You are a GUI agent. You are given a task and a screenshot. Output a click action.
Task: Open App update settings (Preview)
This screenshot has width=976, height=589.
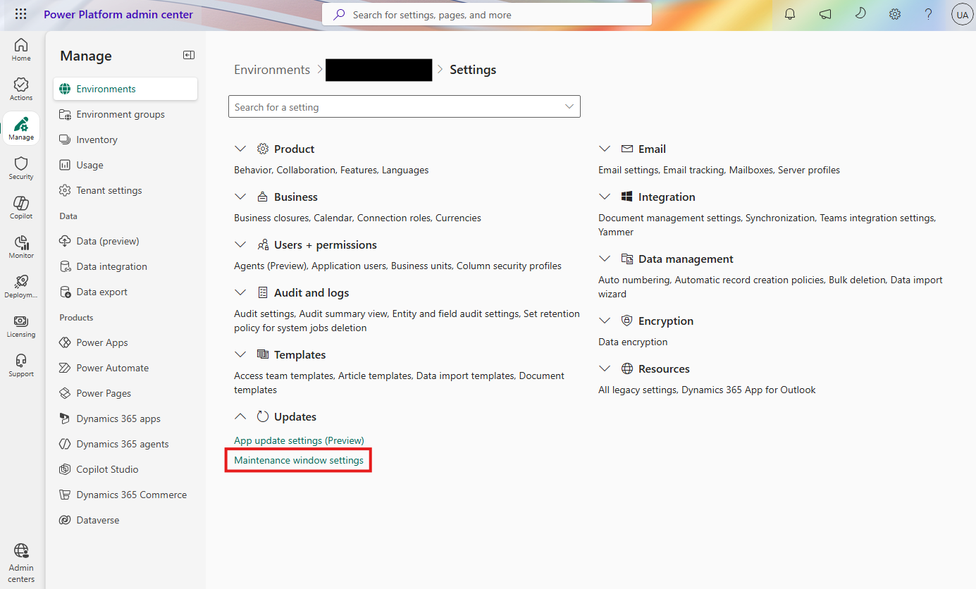pyautogui.click(x=299, y=440)
